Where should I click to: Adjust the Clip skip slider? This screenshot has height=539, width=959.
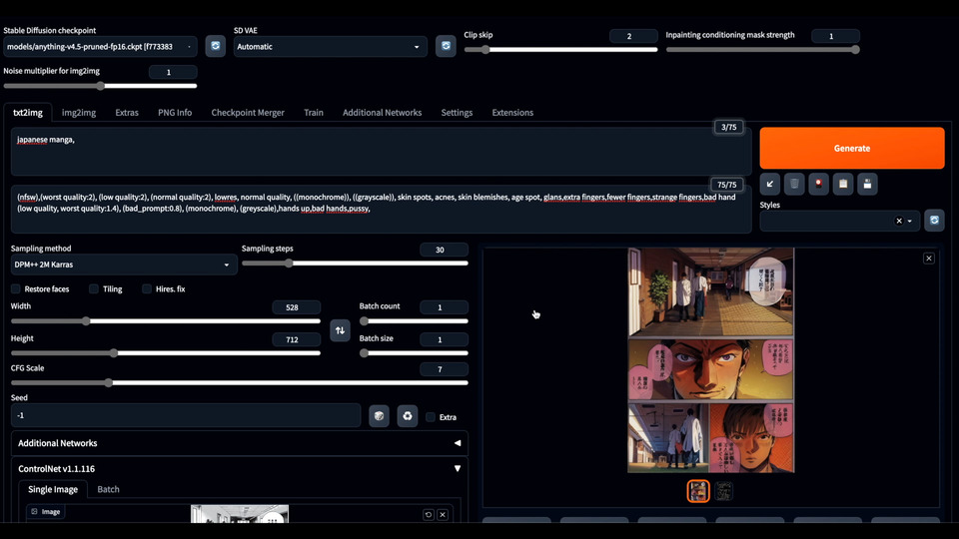coord(560,50)
